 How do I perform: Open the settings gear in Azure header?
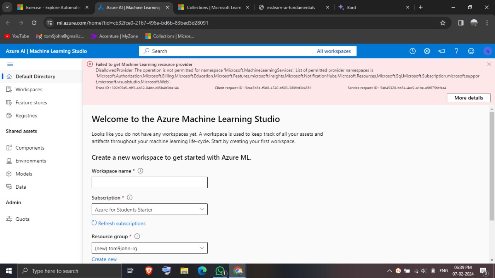point(427,51)
